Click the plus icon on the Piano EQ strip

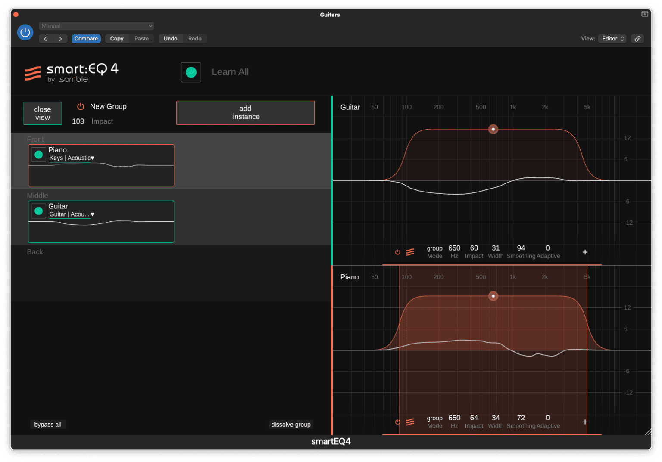[x=585, y=422]
